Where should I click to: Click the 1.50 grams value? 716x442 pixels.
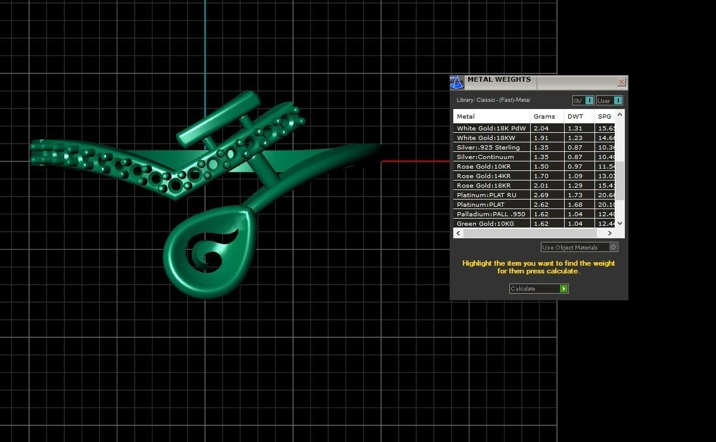tap(541, 166)
